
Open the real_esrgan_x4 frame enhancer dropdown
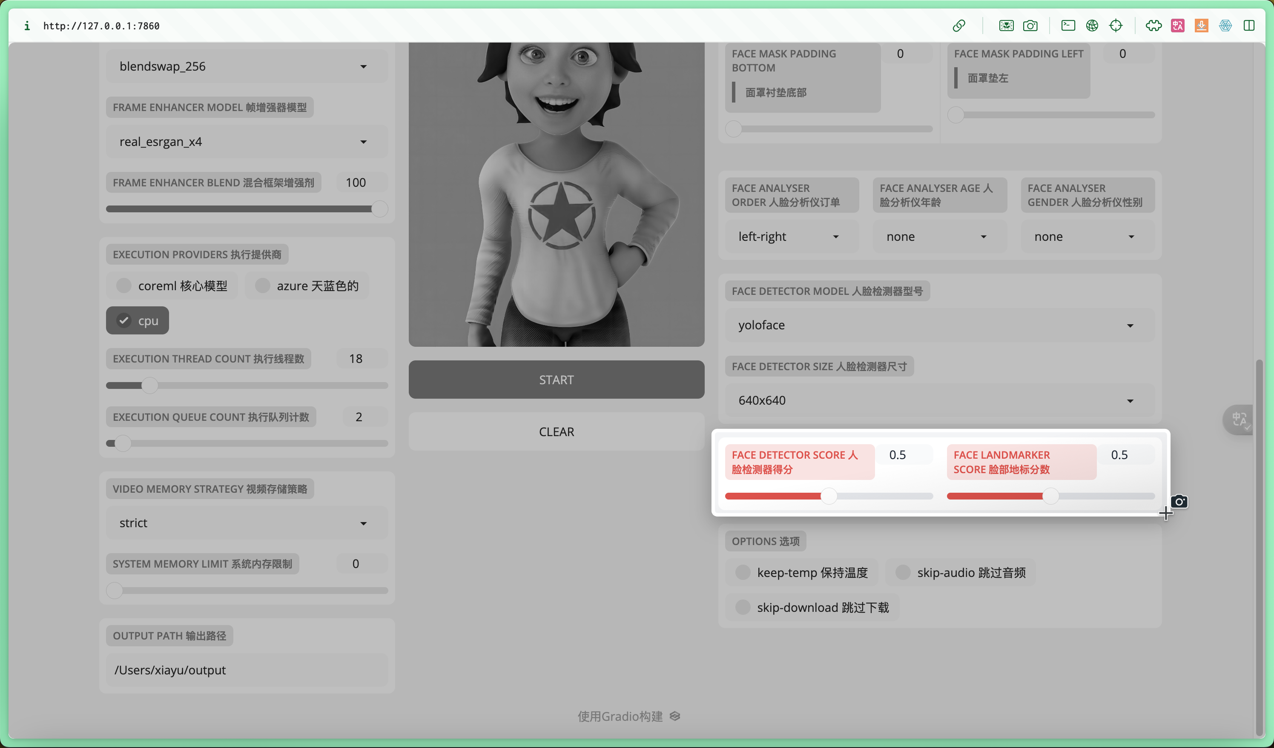[247, 142]
